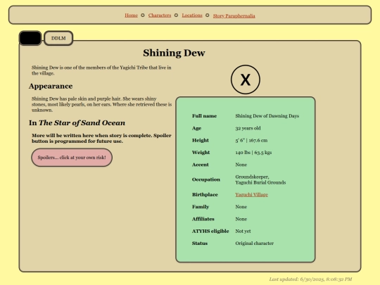
Task: Follow the Yaguchi Village birthplace link
Action: pos(251,195)
